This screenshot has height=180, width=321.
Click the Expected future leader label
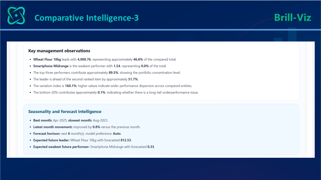pyautogui.click(x=51, y=140)
